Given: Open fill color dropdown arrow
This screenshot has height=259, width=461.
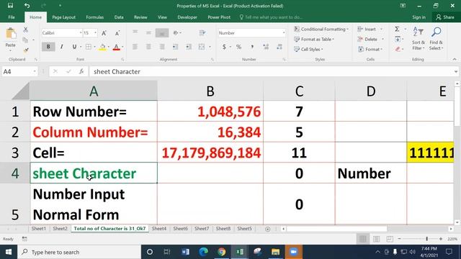Looking at the screenshot, I should (x=109, y=47).
